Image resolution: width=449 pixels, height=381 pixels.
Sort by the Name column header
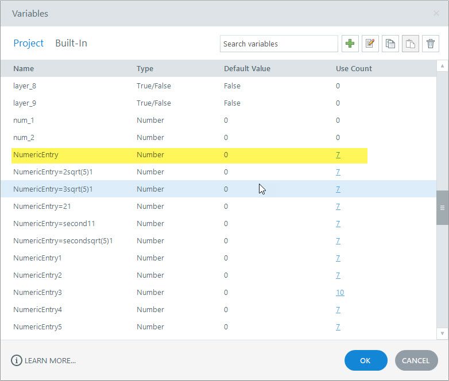[x=24, y=68]
